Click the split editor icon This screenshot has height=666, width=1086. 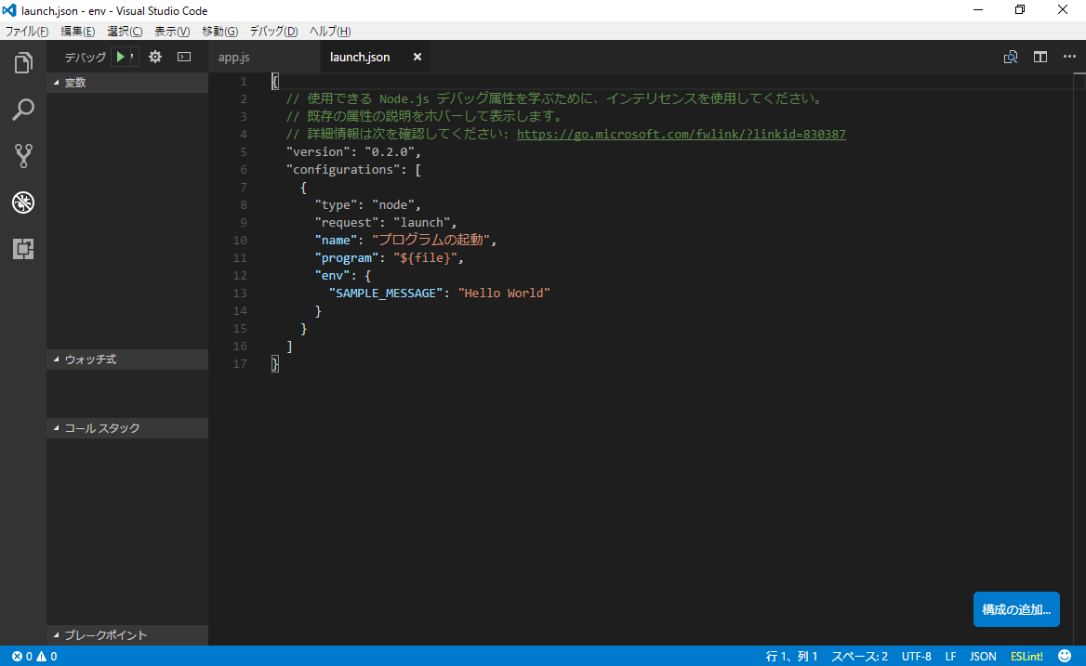point(1040,56)
